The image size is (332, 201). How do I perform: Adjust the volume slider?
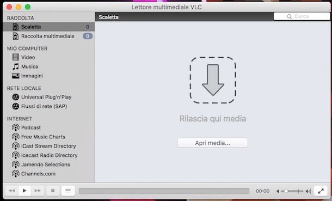[292, 191]
